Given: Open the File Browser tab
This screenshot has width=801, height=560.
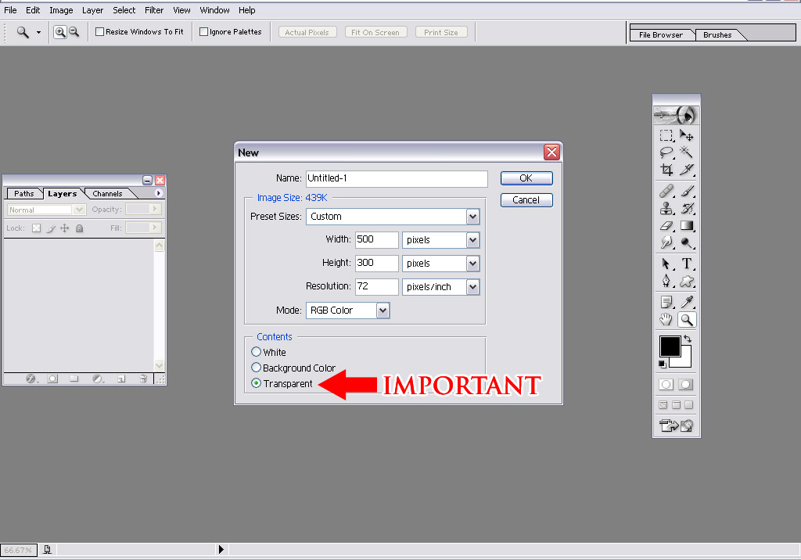Looking at the screenshot, I should pyautogui.click(x=660, y=34).
